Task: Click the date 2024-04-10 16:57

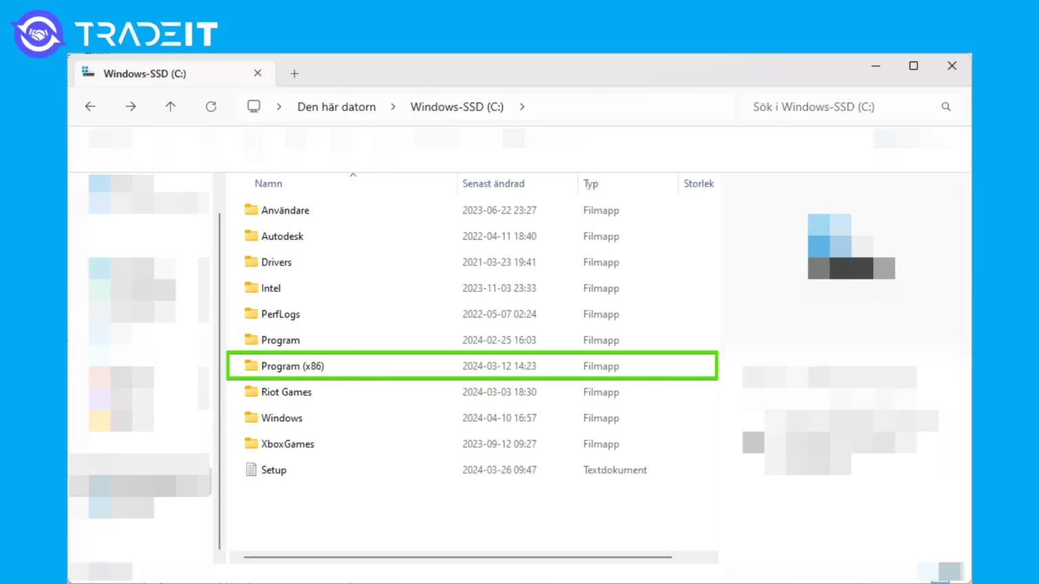Action: coord(499,418)
